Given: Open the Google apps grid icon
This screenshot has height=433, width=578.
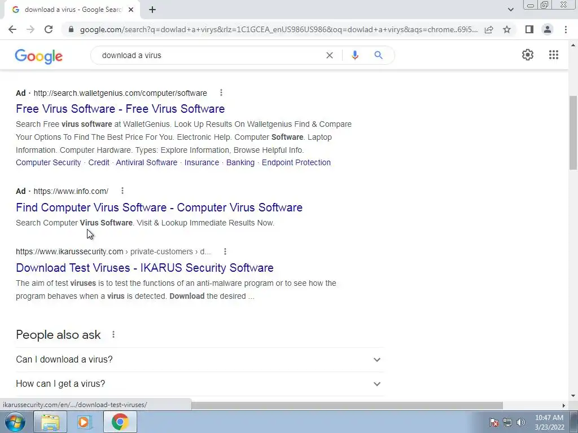Looking at the screenshot, I should 553,55.
